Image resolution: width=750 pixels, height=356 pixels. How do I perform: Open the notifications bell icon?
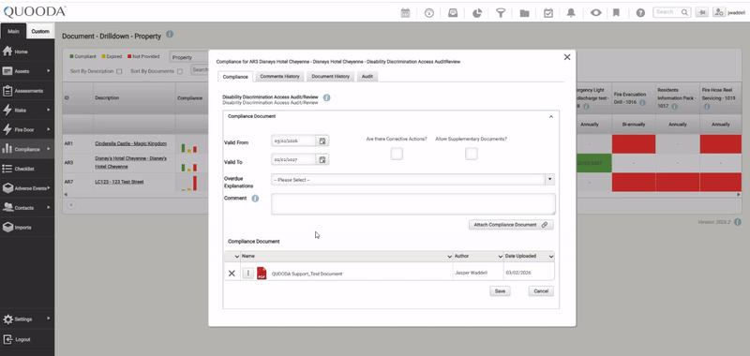pos(571,13)
